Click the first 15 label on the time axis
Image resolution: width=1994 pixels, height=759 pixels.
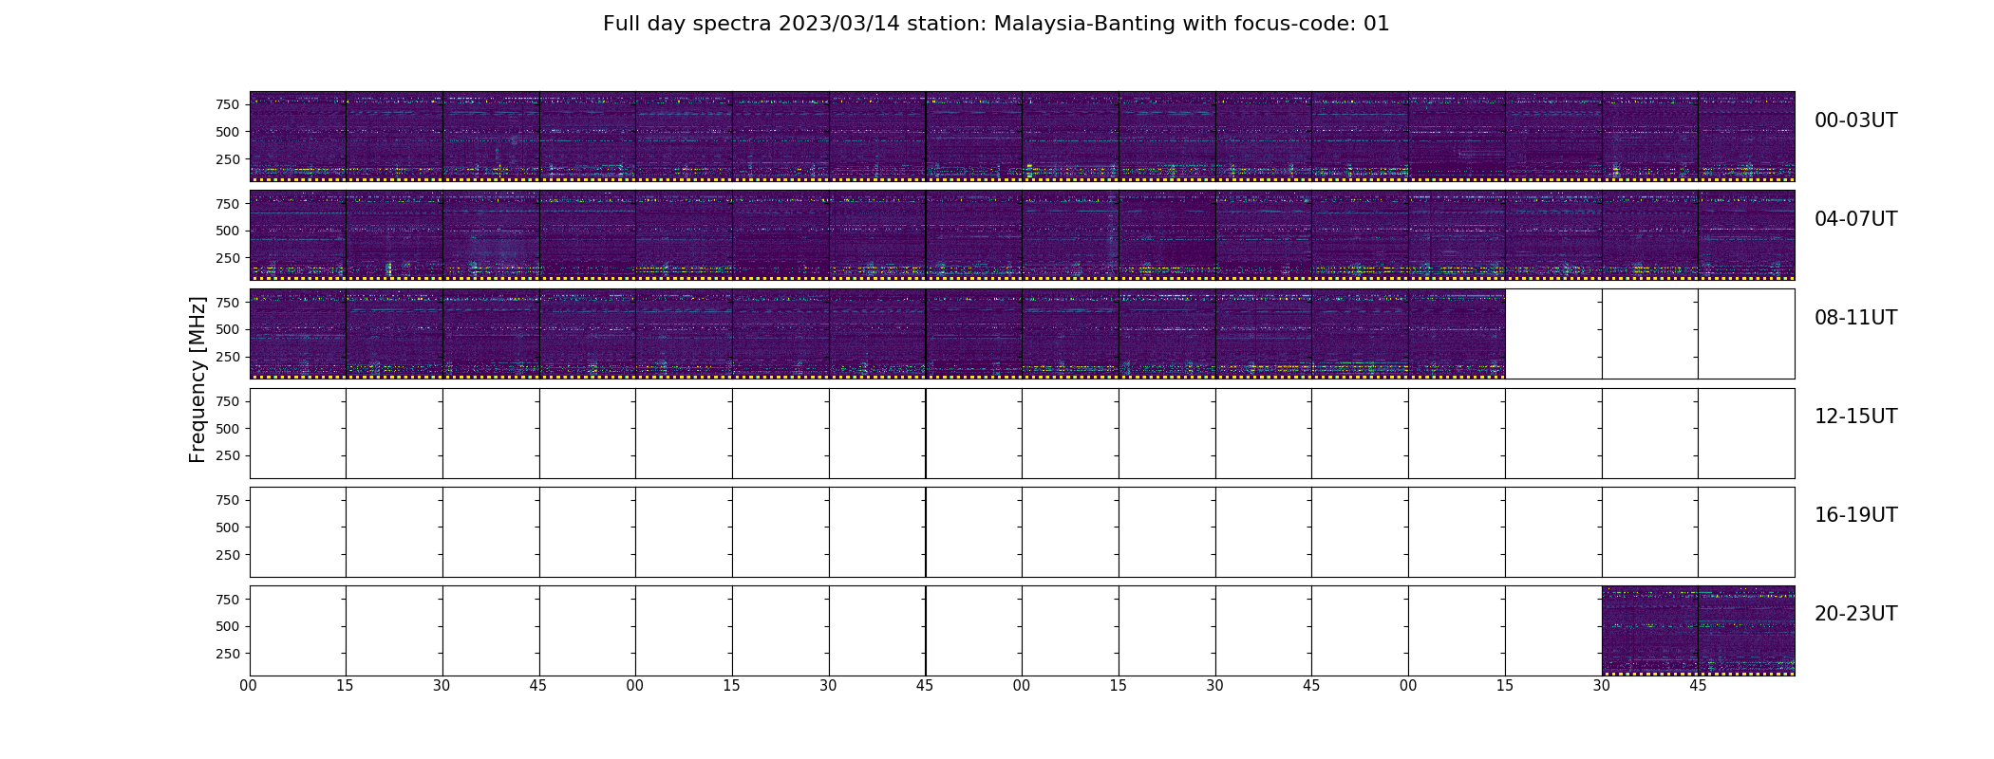click(x=345, y=686)
